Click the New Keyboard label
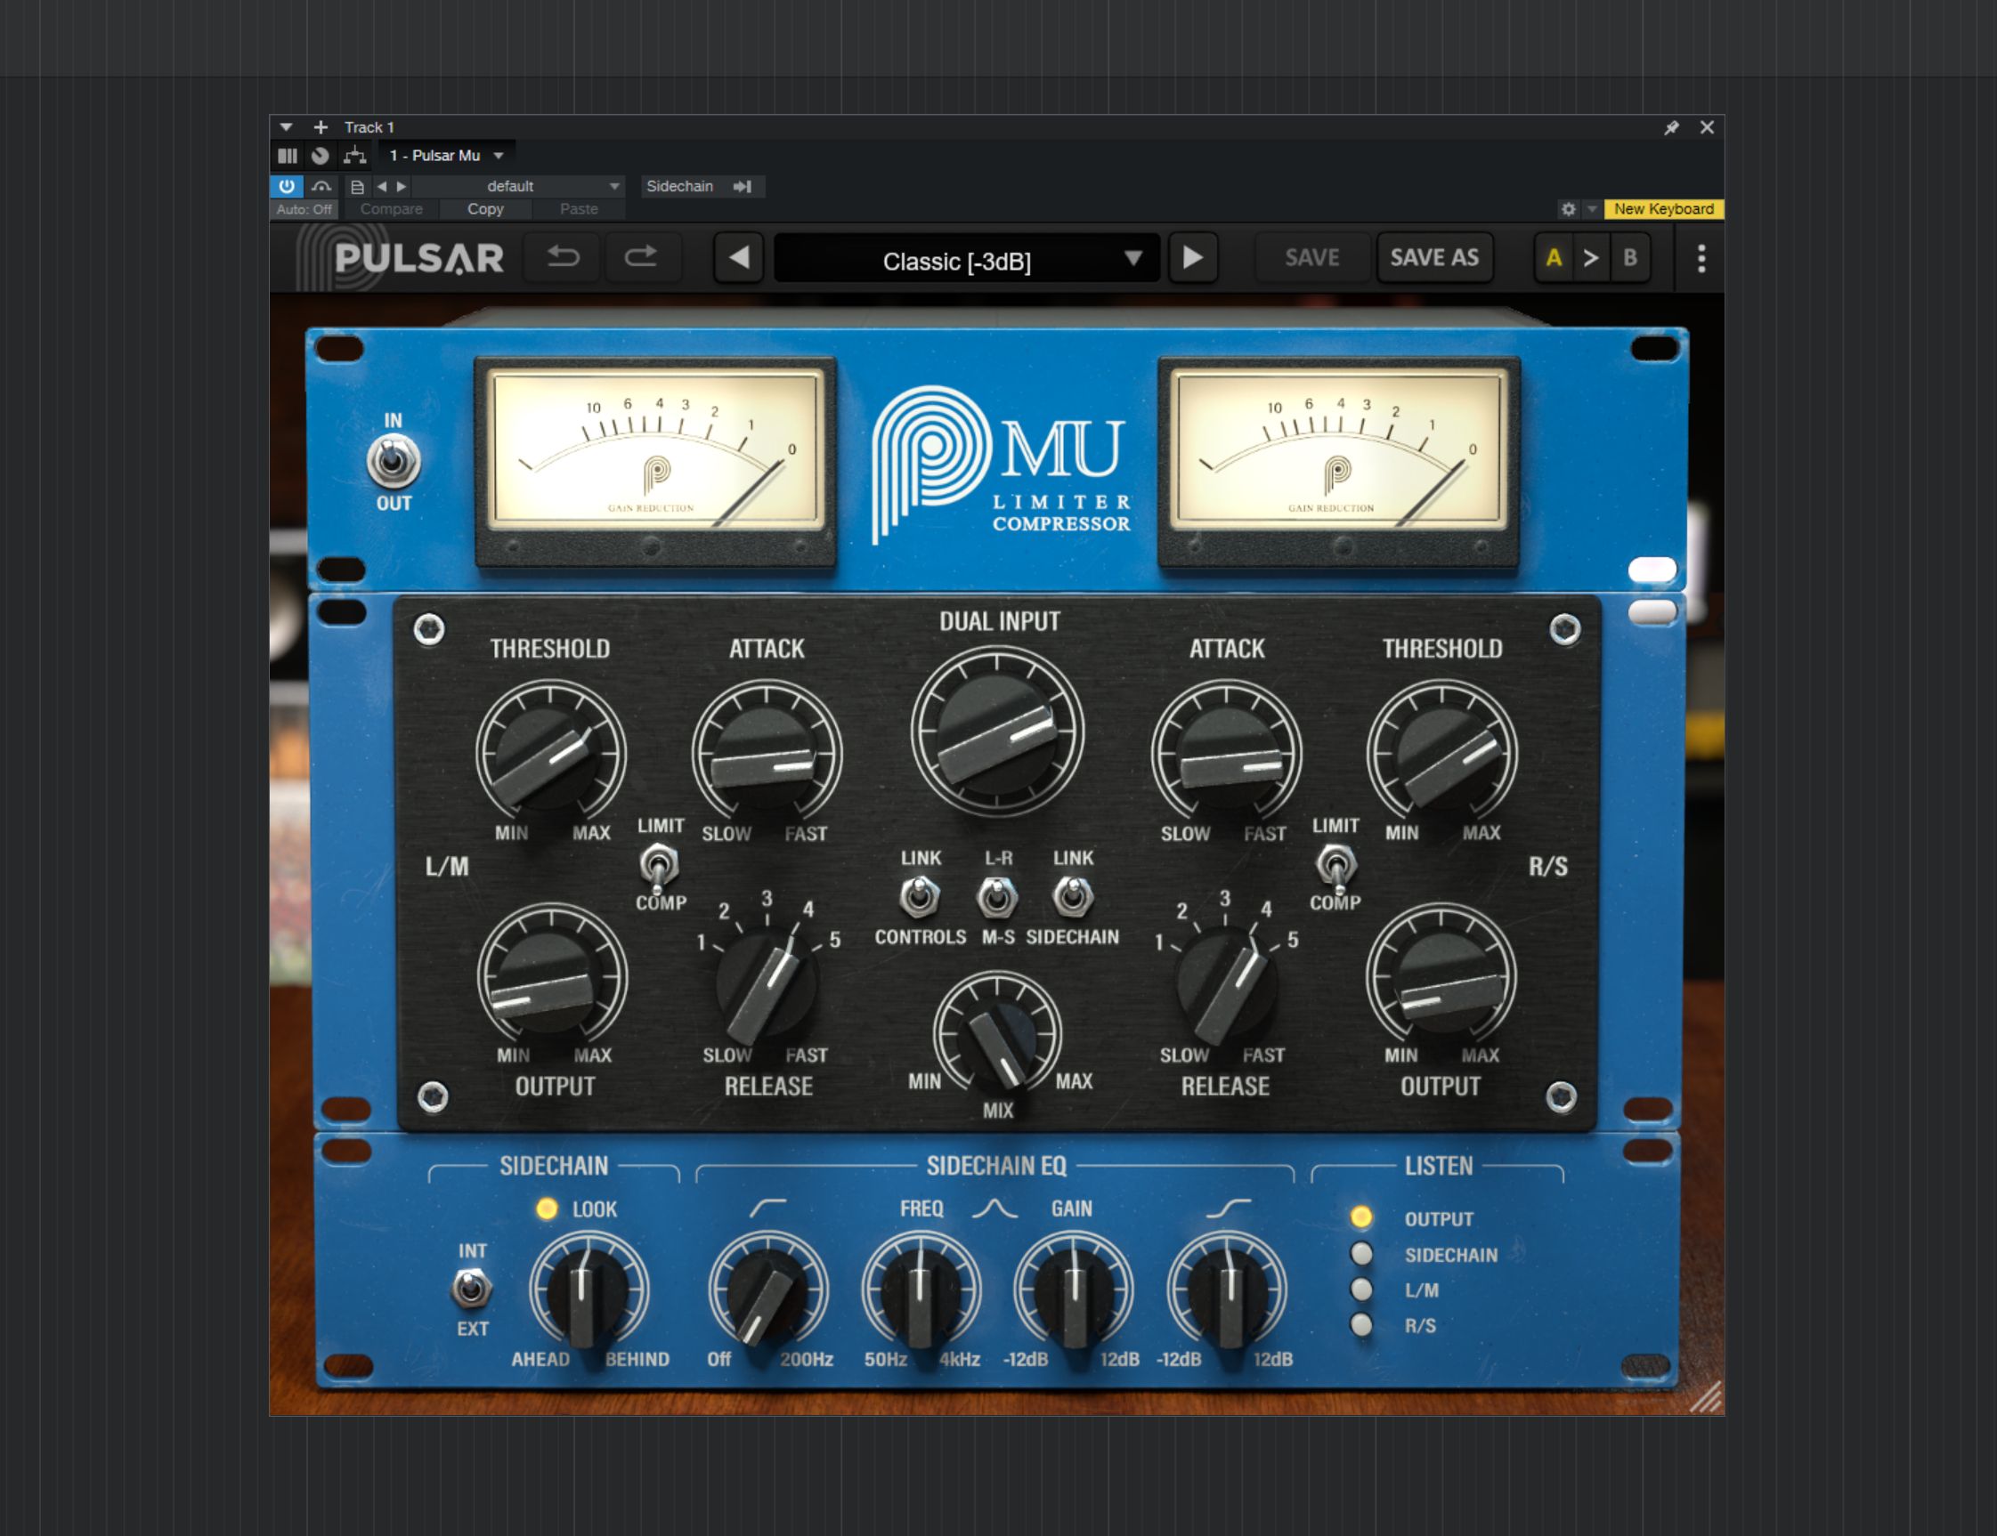This screenshot has height=1536, width=1997. [x=1663, y=209]
